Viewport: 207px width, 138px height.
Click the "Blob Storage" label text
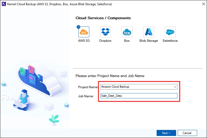tap(149, 41)
